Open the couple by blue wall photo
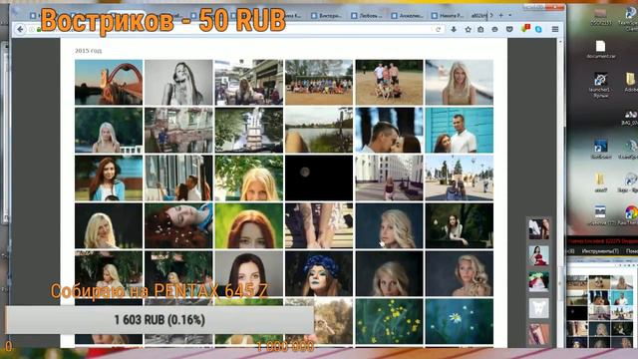Image resolution: width=638 pixels, height=359 pixels. pyautogui.click(x=460, y=131)
